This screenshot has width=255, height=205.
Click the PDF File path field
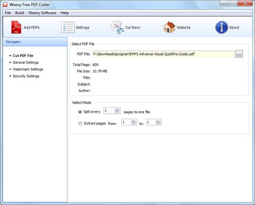coord(163,54)
